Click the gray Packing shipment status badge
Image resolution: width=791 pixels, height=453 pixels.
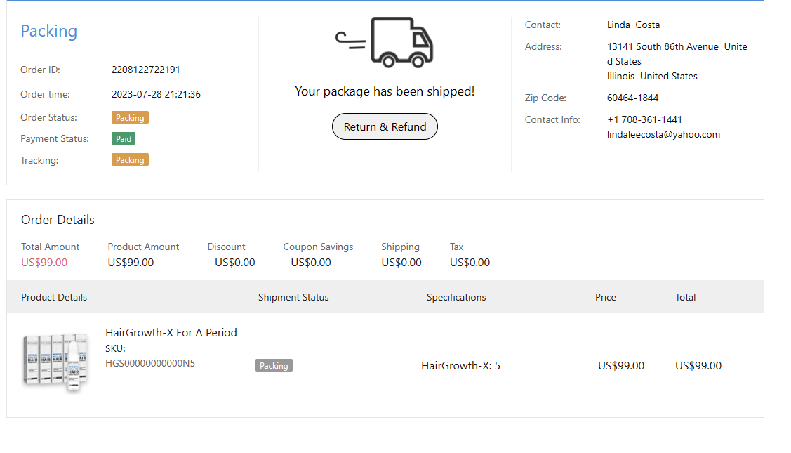tap(274, 365)
